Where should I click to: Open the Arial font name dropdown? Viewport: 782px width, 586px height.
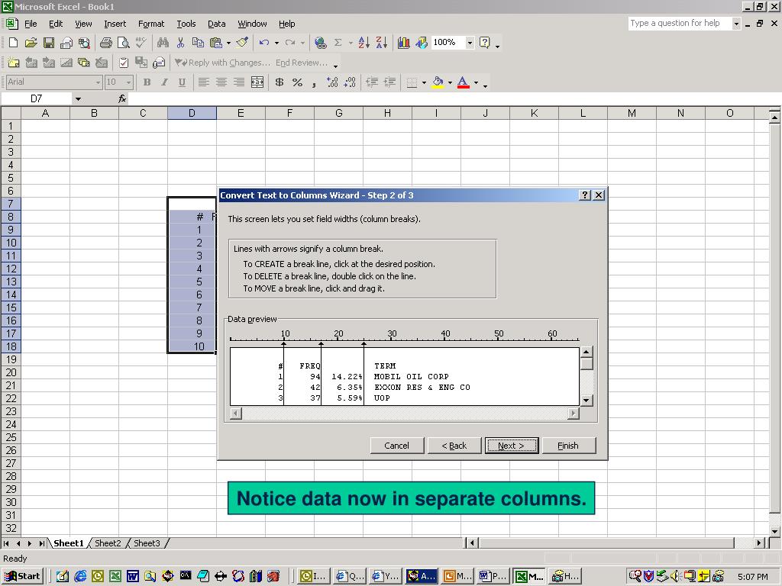pos(98,82)
